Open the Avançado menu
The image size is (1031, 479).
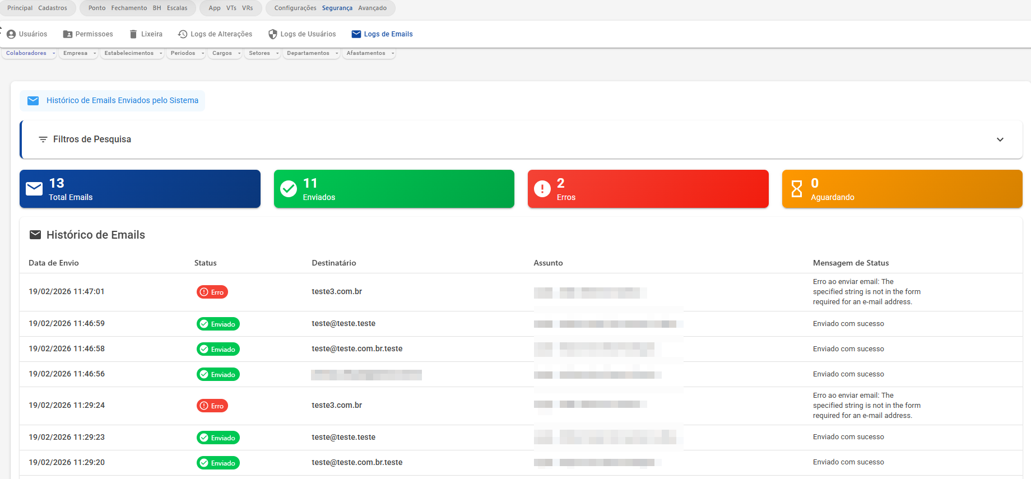pos(373,8)
